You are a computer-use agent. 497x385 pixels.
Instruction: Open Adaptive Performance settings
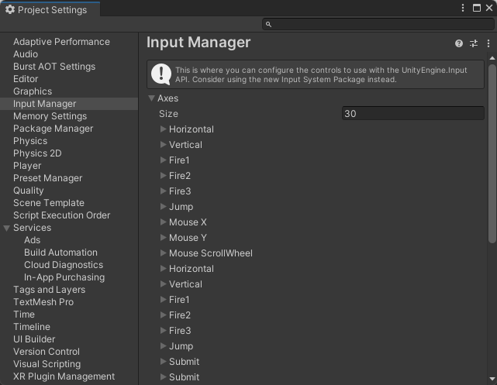61,42
